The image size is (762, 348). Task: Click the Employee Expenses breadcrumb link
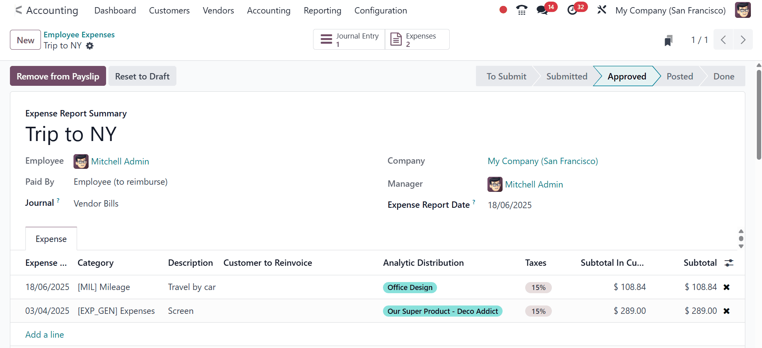(x=79, y=35)
